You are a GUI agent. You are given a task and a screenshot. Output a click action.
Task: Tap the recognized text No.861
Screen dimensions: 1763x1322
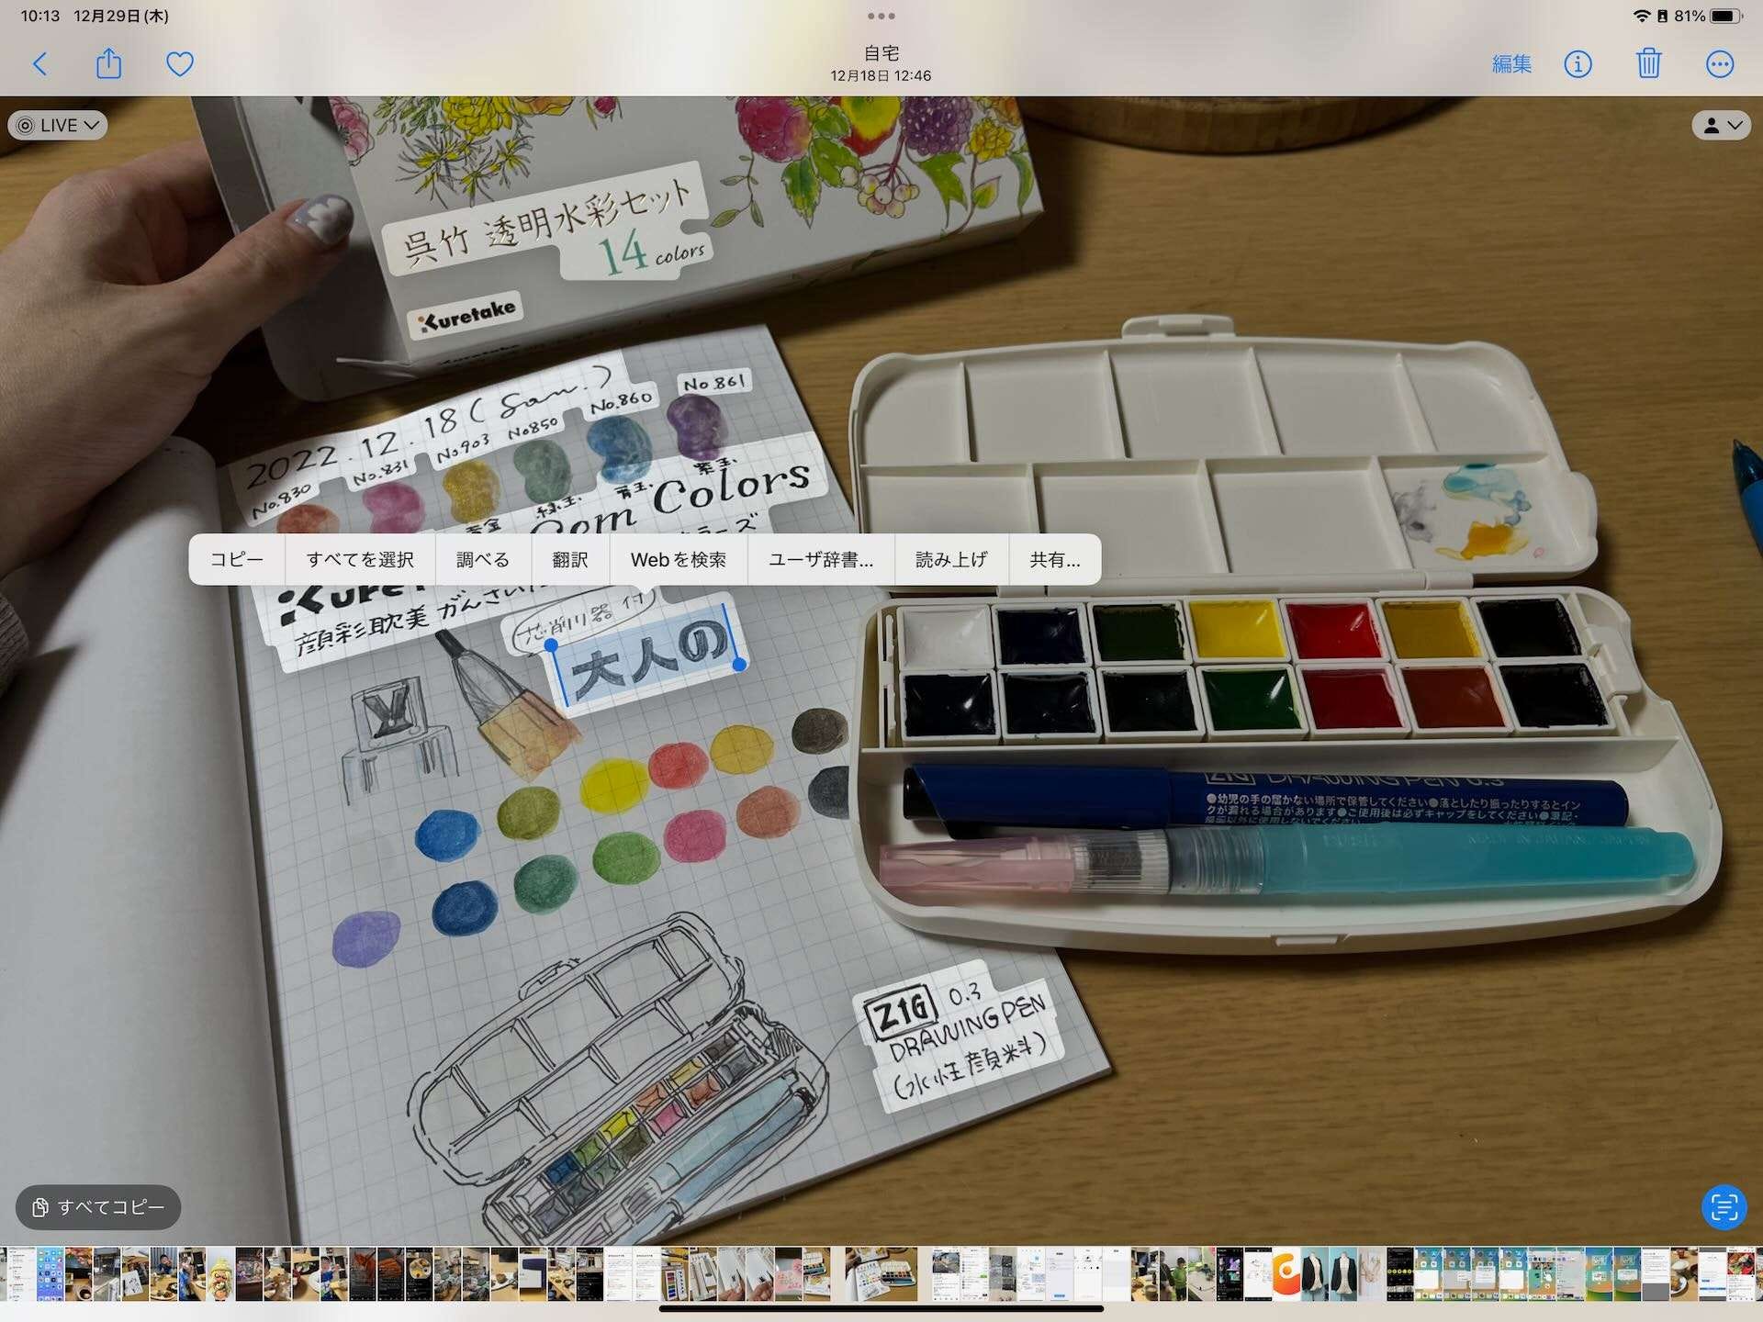click(x=714, y=383)
